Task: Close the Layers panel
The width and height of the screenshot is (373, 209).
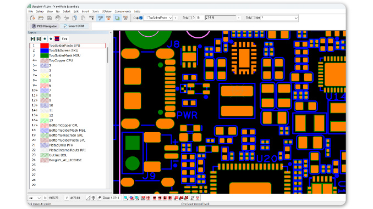Action: 111,32
